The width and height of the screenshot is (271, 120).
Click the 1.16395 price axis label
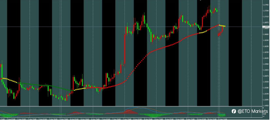coord(266,46)
